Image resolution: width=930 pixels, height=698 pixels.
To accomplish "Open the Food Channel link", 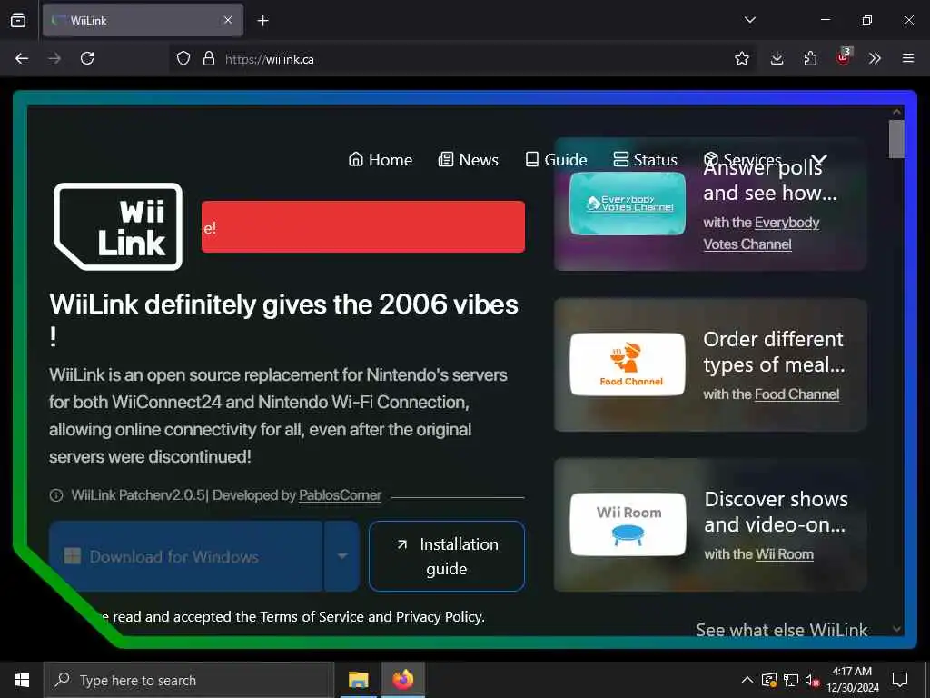I will pyautogui.click(x=796, y=394).
